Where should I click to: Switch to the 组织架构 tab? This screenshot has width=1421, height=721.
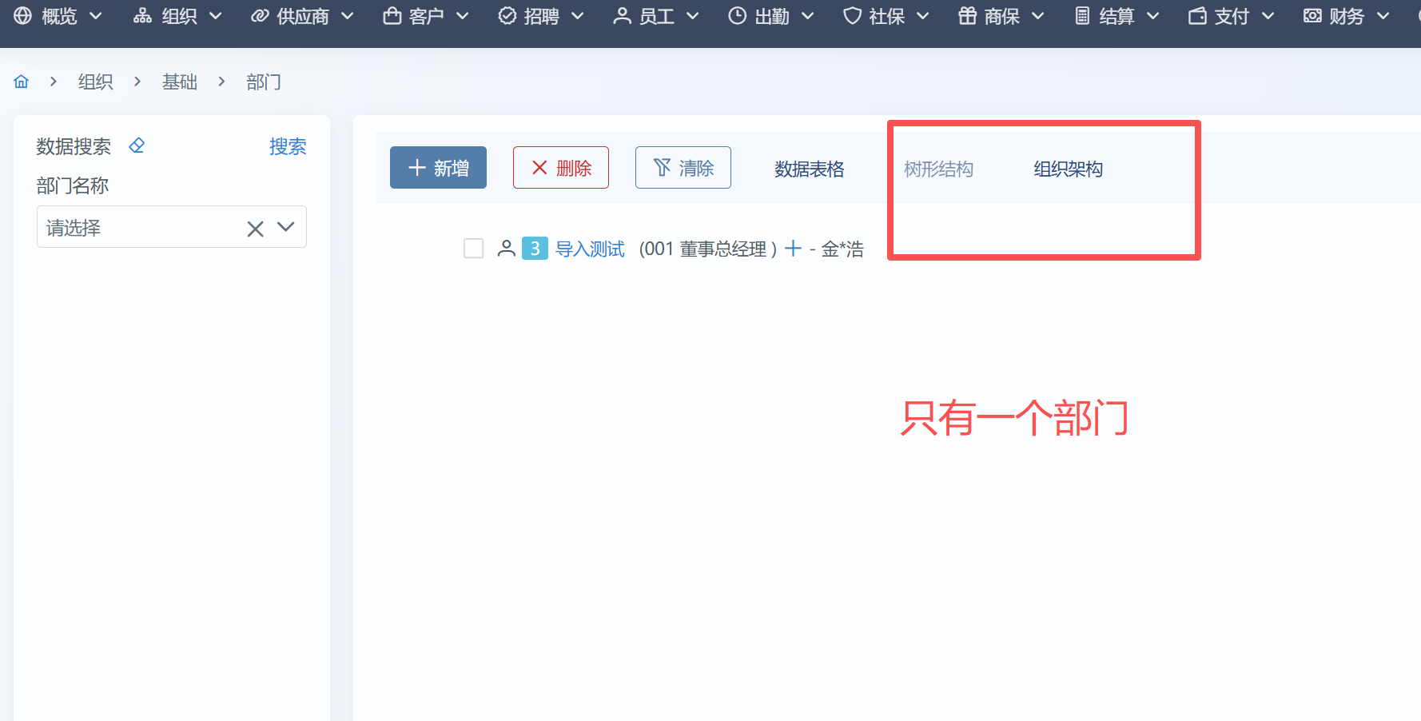[x=1068, y=169]
